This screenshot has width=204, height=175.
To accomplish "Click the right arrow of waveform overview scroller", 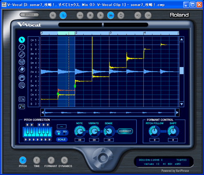I will 177,112.
